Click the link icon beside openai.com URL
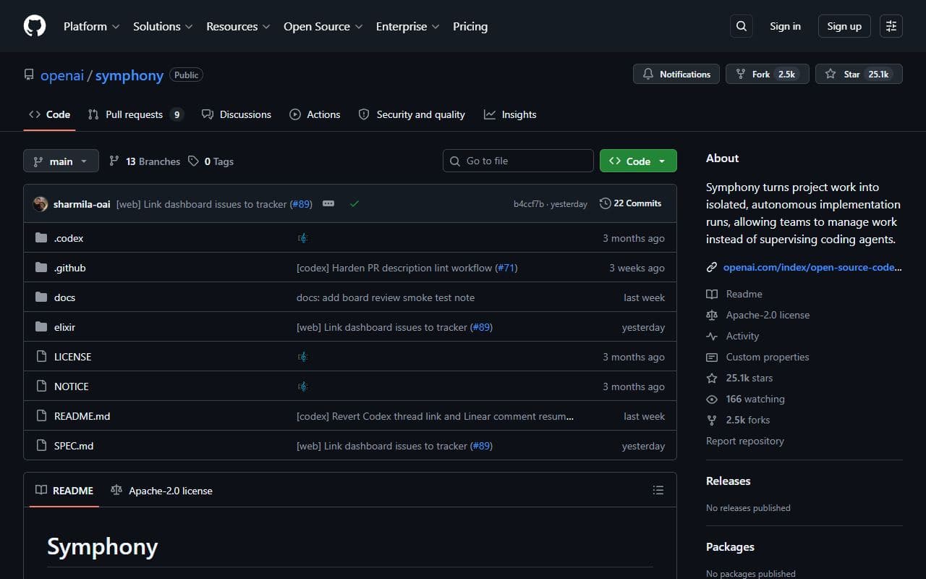 [712, 267]
